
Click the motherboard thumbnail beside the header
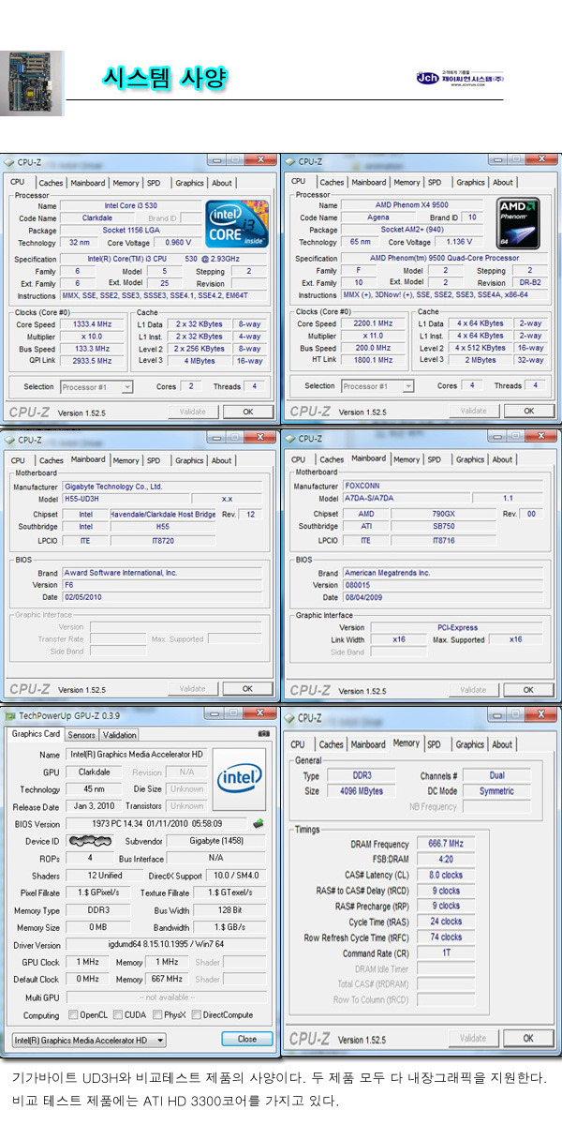(x=33, y=82)
